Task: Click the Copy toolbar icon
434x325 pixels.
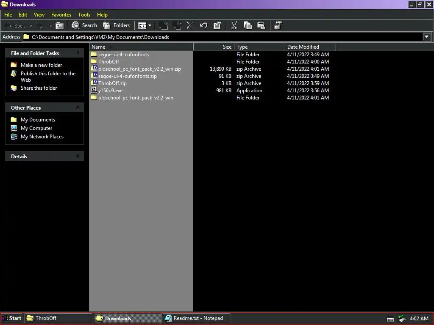Action: (248, 25)
